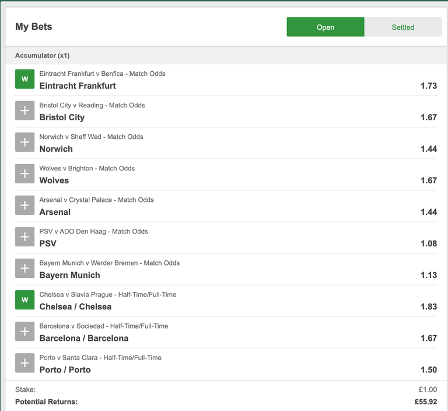The image size is (448, 411).
Task: Click the Stake label
Action: click(x=26, y=389)
